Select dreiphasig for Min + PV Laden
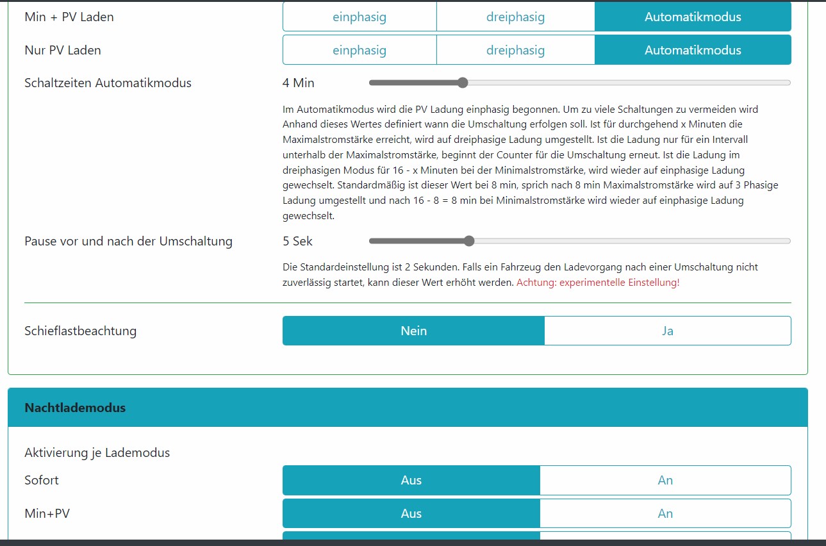826x546 pixels. (516, 17)
